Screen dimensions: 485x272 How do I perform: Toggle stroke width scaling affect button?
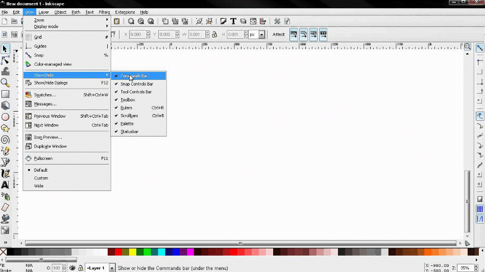[x=294, y=35]
